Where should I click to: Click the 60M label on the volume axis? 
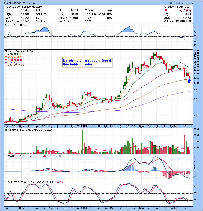coord(196,135)
